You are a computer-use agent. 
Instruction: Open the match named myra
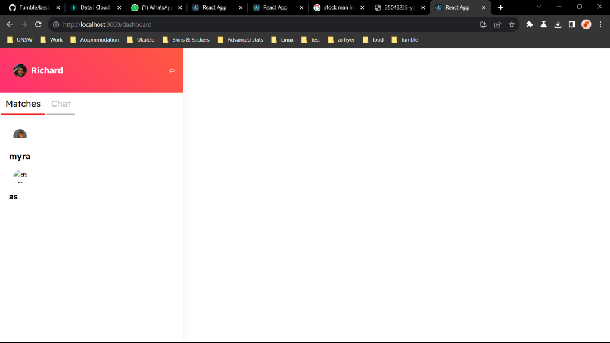click(20, 157)
